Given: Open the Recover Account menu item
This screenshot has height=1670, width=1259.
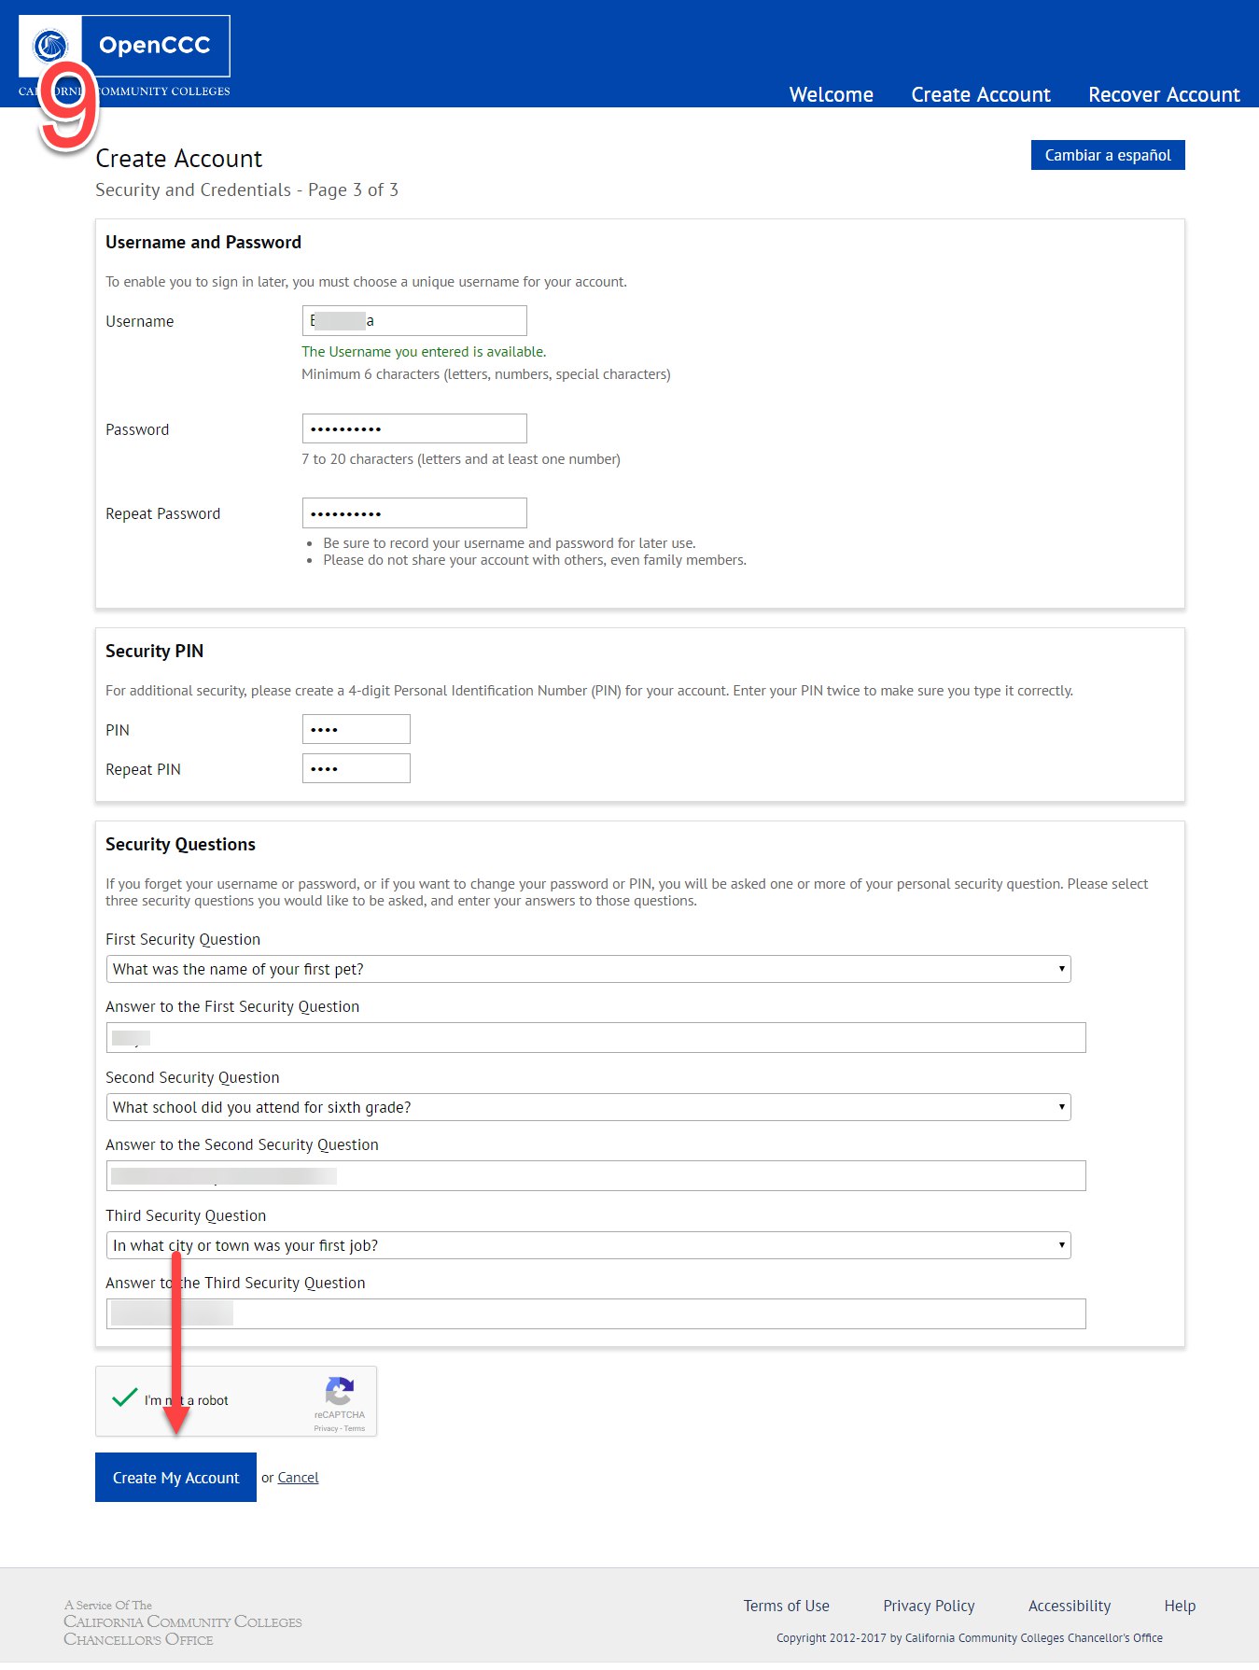Looking at the screenshot, I should pos(1163,94).
